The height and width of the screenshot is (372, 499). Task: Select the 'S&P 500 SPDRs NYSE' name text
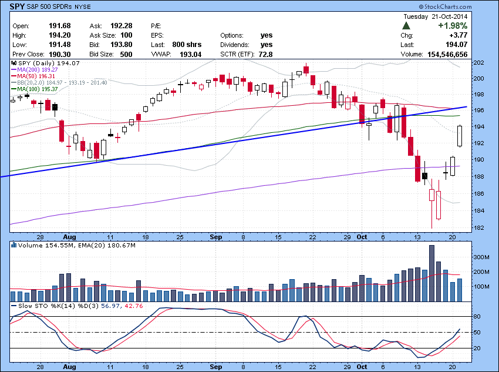tap(59, 6)
